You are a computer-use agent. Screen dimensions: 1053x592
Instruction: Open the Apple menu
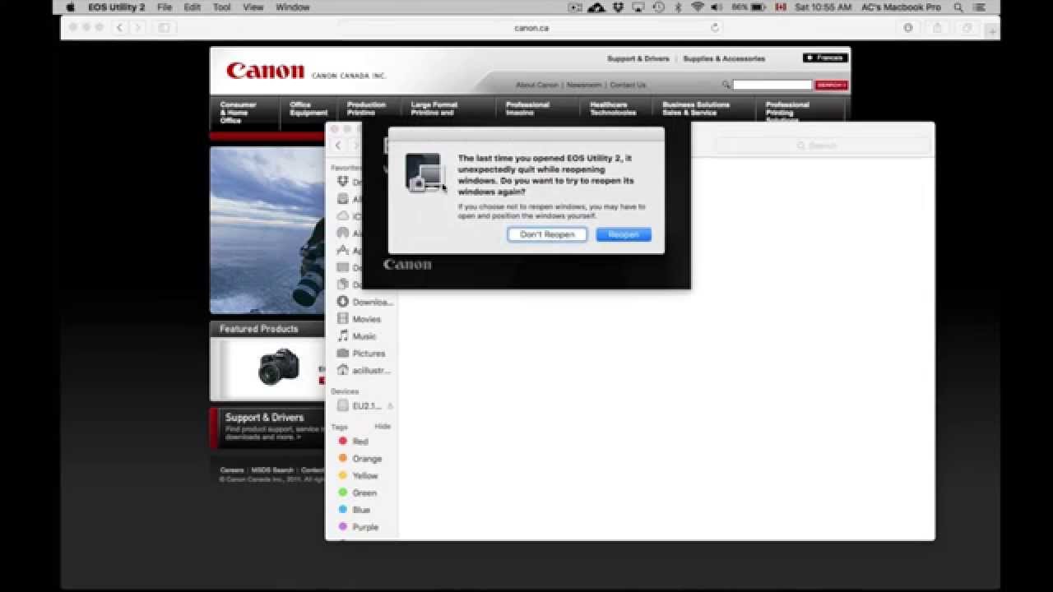click(70, 7)
